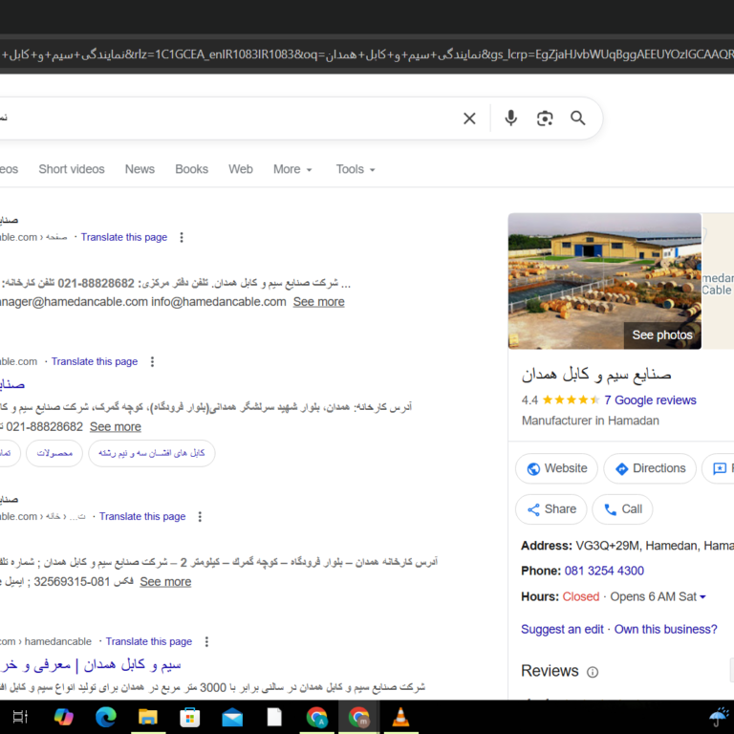Viewport: 734px width, 734px height.
Task: Click Suggest an edit link
Action: click(x=562, y=630)
